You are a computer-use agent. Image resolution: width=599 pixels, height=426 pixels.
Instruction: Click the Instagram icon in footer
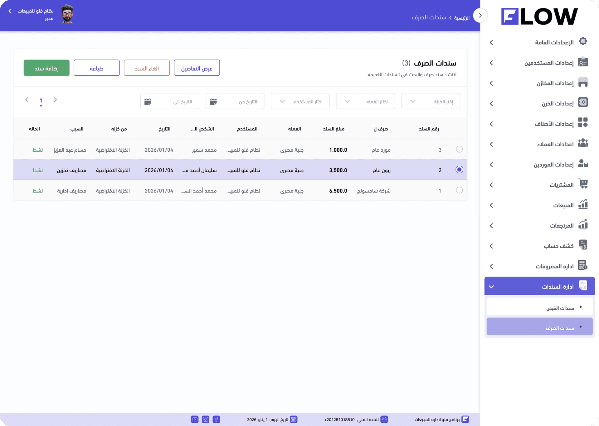click(x=206, y=419)
